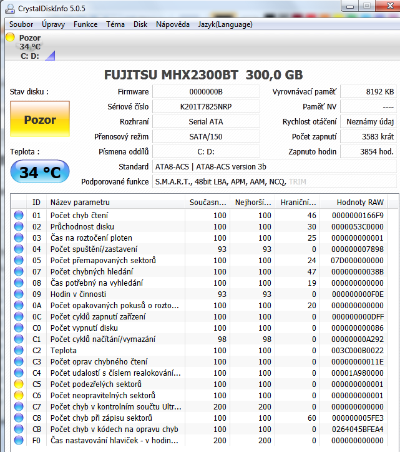Click the Hraniční... column header
Screen dimensions: 400x452
click(x=297, y=203)
